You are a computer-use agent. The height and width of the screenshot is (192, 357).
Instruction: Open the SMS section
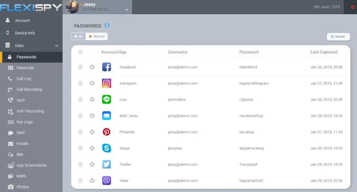point(31,133)
